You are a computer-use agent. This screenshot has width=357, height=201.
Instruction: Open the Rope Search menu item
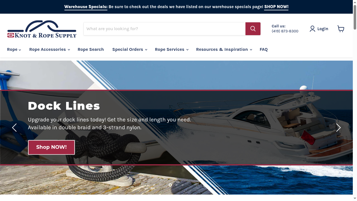(91, 49)
